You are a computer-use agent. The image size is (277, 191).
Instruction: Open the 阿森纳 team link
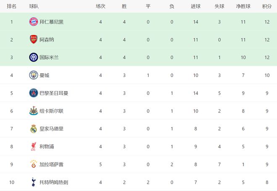[47, 39]
